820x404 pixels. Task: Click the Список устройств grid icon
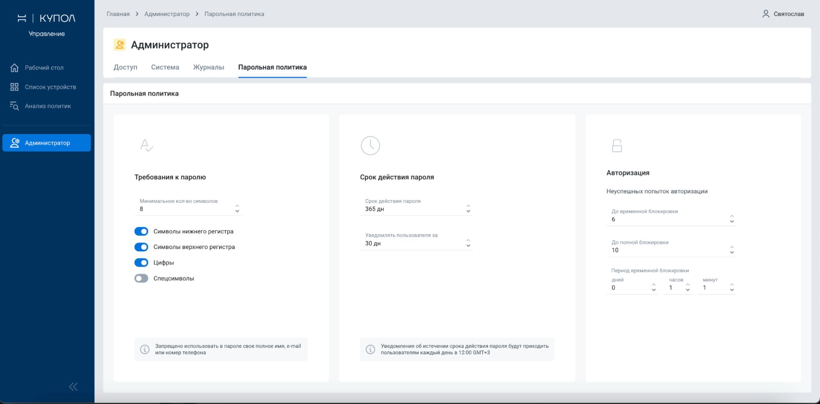point(14,87)
